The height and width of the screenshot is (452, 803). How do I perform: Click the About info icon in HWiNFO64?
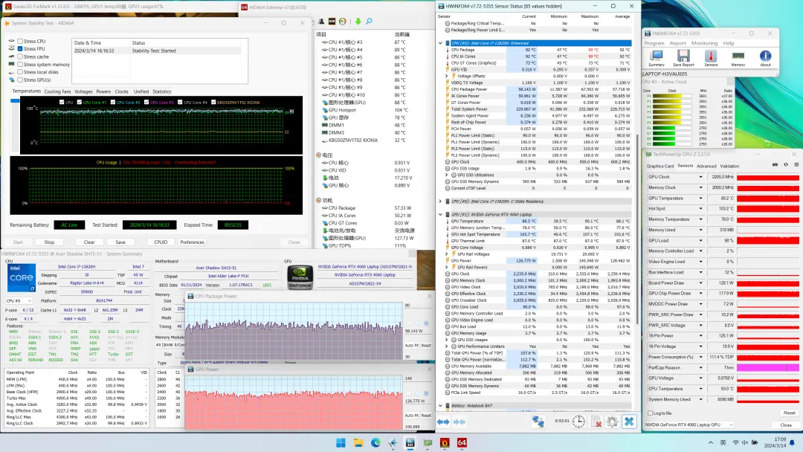pyautogui.click(x=765, y=58)
